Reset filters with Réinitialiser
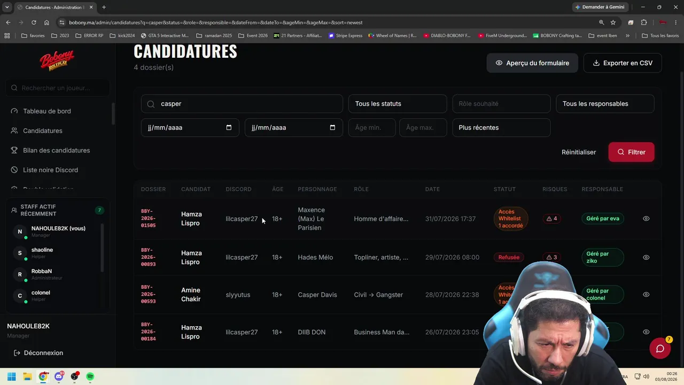 [579, 152]
